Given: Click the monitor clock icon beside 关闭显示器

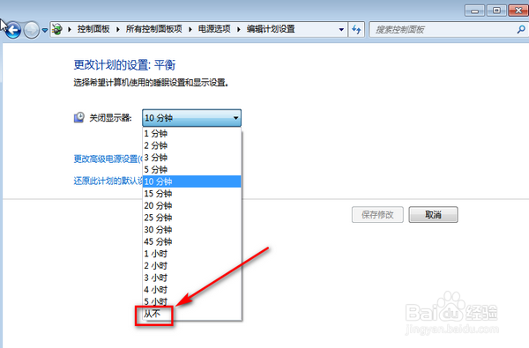Looking at the screenshot, I should tap(79, 117).
